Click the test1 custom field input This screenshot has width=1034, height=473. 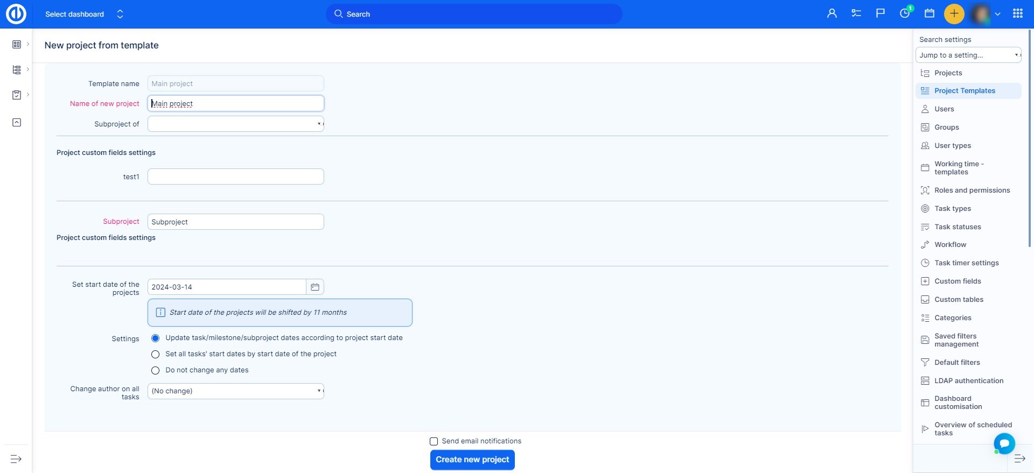236,177
